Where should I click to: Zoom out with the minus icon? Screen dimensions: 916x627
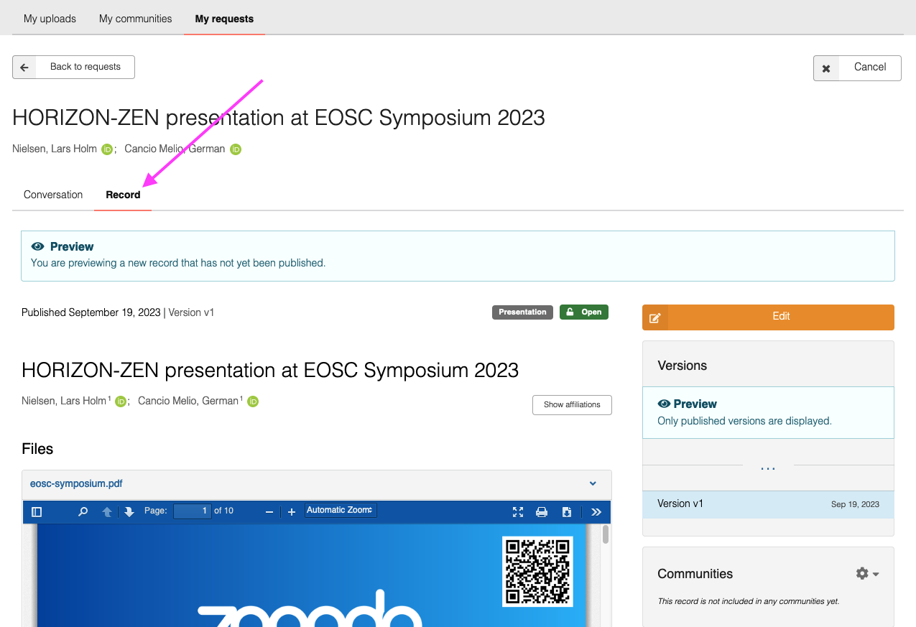pos(269,512)
